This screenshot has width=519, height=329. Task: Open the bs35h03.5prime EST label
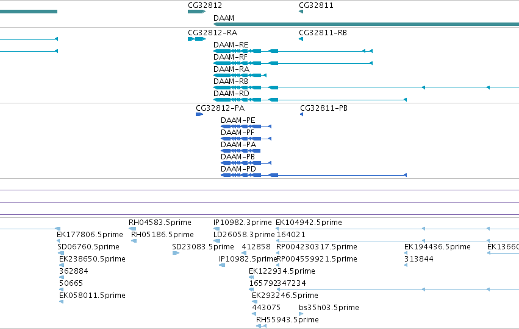pyautogui.click(x=329, y=308)
